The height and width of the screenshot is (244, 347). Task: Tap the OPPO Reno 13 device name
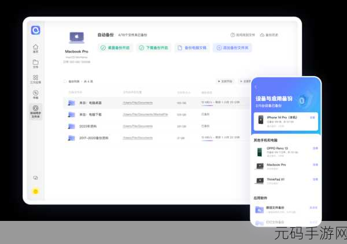[x=277, y=148]
